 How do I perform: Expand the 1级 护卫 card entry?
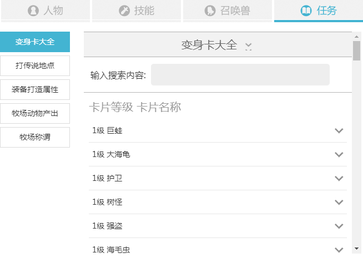(339, 179)
